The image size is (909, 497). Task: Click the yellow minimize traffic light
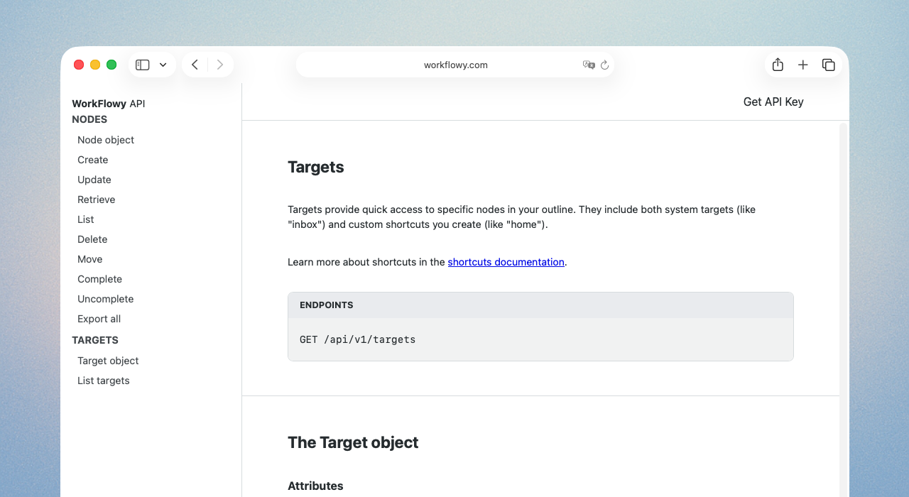coord(95,64)
